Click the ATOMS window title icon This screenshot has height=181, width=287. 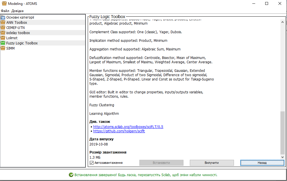point(4,3)
